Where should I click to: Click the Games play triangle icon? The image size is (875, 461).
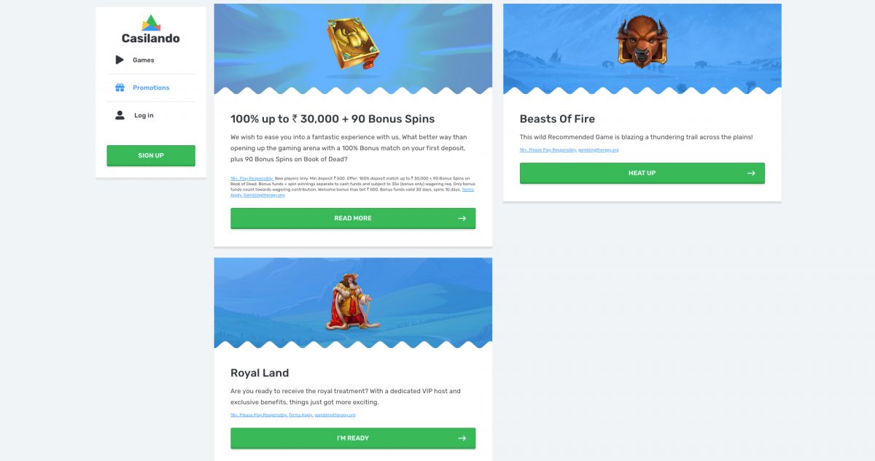[120, 60]
